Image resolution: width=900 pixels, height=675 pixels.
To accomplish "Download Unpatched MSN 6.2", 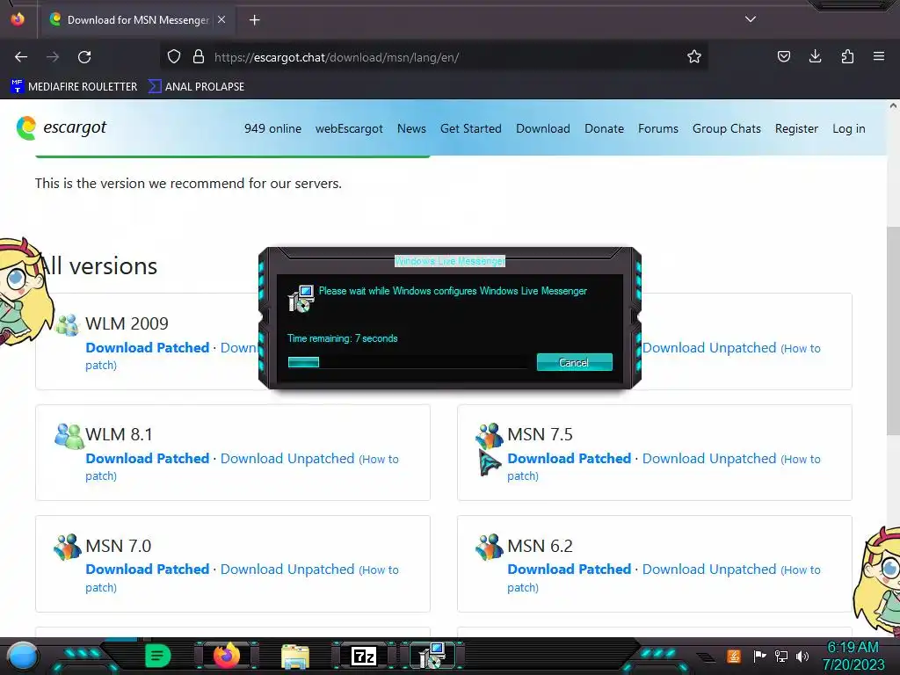I will (x=709, y=570).
